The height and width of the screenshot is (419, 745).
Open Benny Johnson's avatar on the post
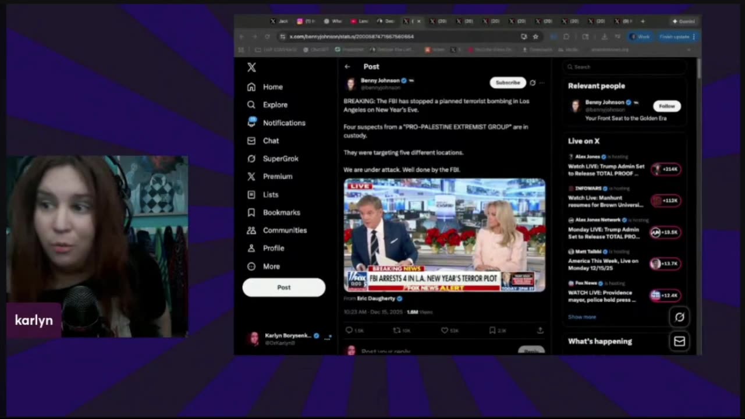click(350, 84)
